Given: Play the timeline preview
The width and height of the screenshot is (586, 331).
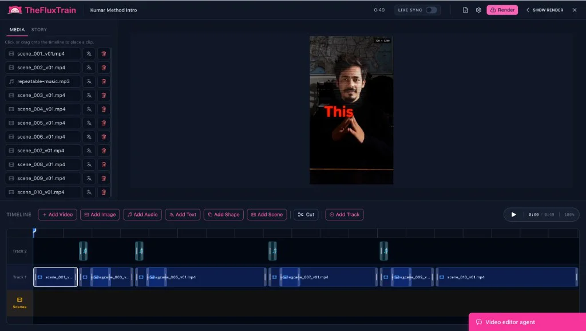Looking at the screenshot, I should (x=513, y=215).
